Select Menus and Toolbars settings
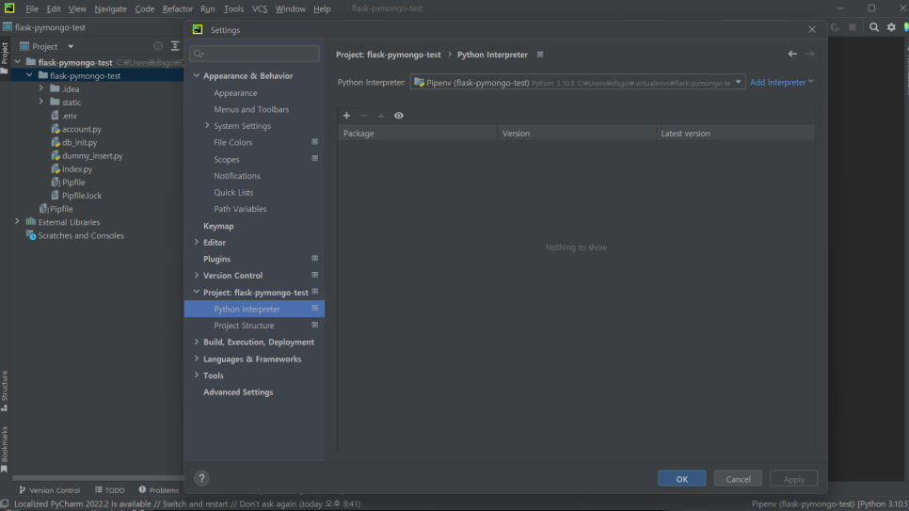 pos(251,109)
